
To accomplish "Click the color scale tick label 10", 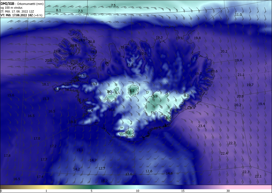I will (x=138, y=191).
